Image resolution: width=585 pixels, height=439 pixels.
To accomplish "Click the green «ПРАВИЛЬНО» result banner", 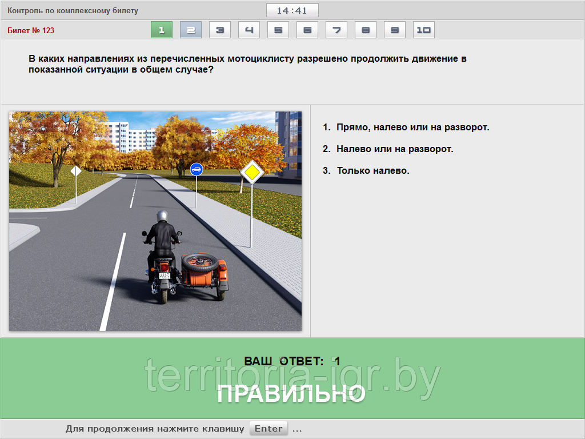I will [292, 394].
